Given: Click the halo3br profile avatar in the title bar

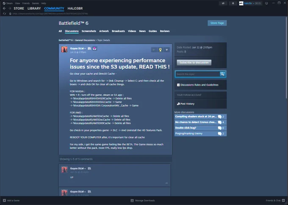Looking at the screenshot, I should point(241,3).
